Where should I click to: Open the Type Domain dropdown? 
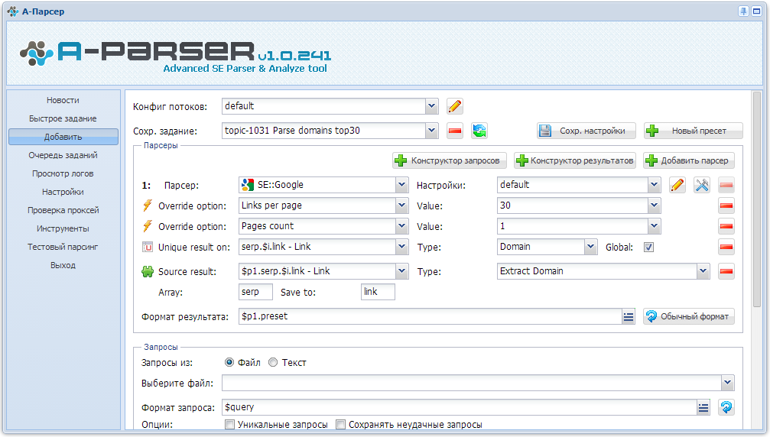[x=591, y=247]
